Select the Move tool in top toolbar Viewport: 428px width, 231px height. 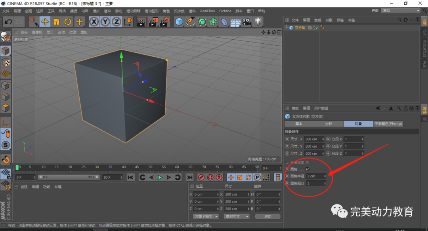coord(45,22)
